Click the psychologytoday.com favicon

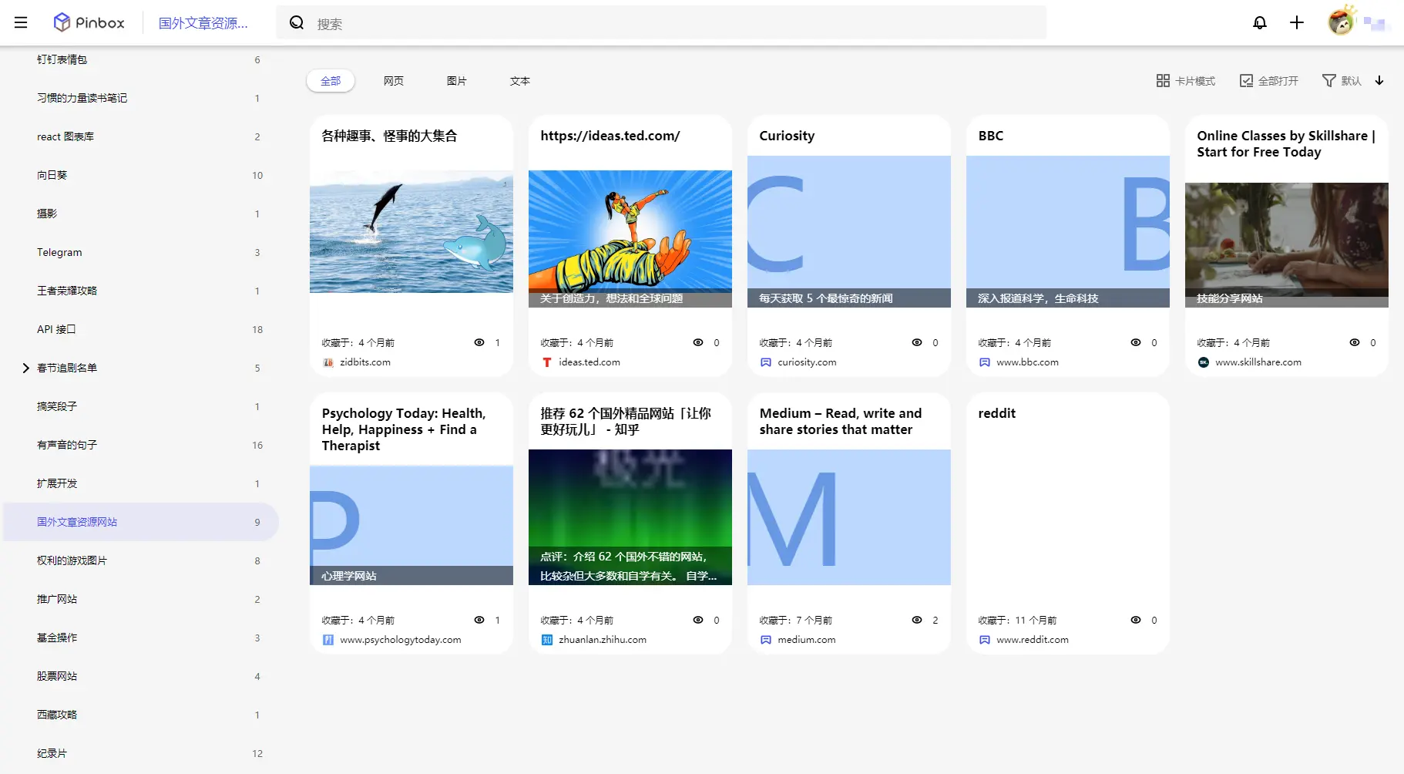point(328,640)
